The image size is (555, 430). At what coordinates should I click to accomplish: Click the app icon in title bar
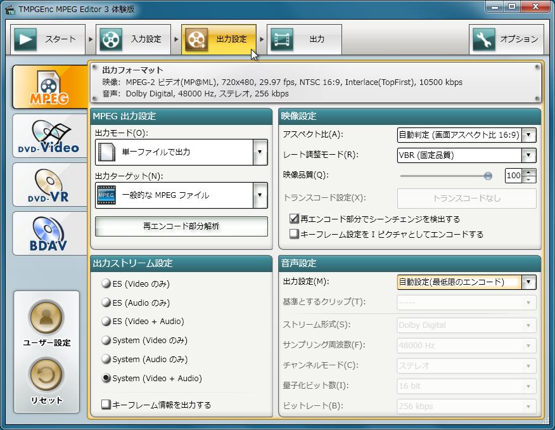click(10, 10)
